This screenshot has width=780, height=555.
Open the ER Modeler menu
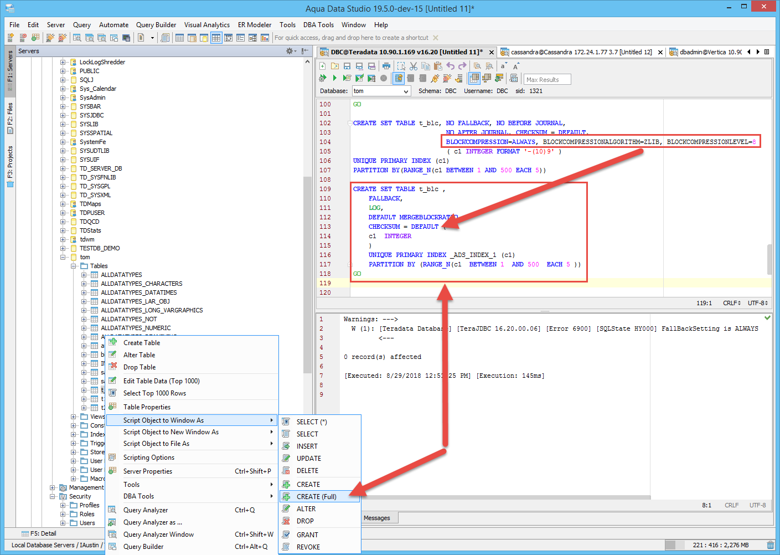coord(255,25)
